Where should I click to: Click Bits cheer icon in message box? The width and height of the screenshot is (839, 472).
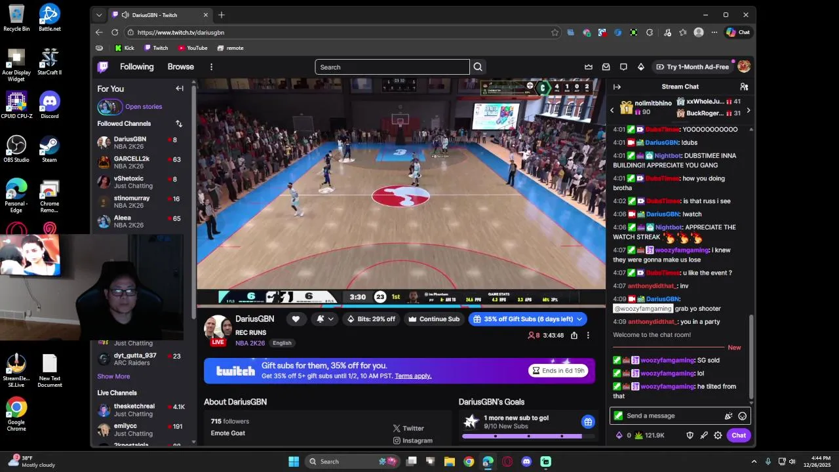[728, 416]
